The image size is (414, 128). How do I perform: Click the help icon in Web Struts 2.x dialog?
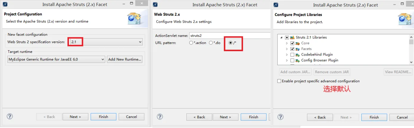(160, 117)
